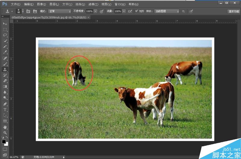Screen dimensions: 241x159
Task: Select the Zoom tool
Action: (5, 133)
